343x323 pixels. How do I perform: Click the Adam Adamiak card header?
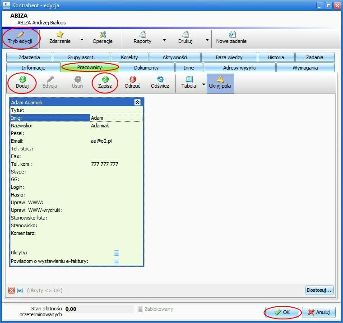click(x=77, y=102)
